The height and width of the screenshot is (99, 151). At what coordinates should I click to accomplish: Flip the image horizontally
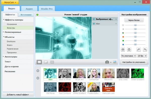[123, 49]
